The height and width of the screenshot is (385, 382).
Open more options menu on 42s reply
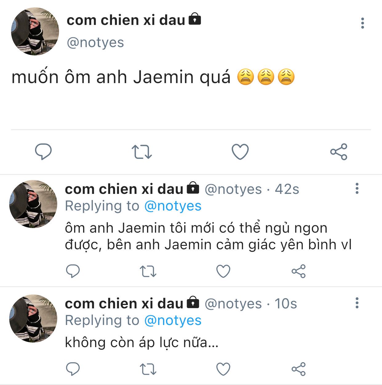coord(357,188)
